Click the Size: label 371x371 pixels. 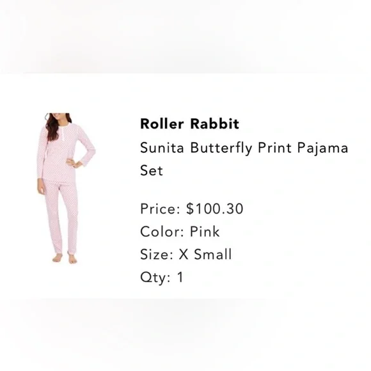click(157, 255)
